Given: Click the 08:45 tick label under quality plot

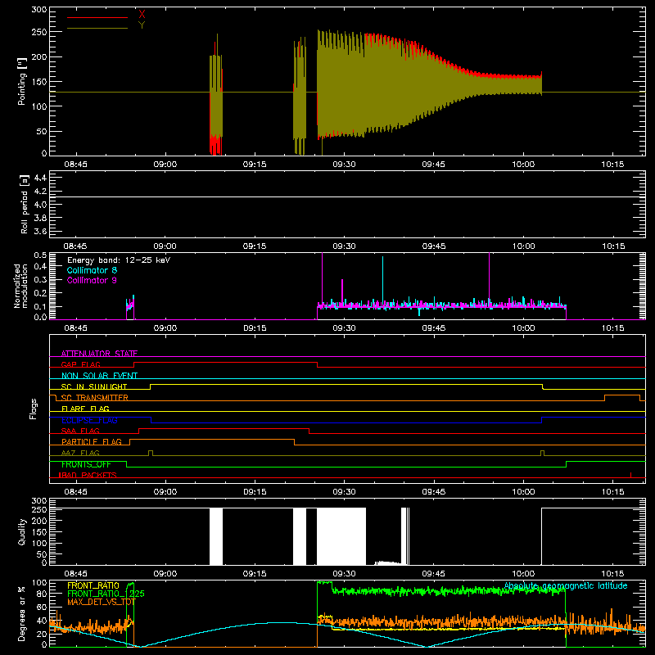Looking at the screenshot, I should coord(75,574).
